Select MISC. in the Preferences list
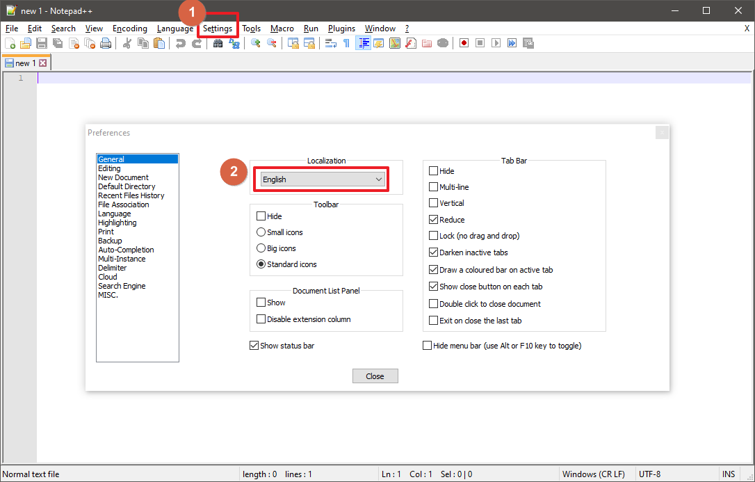This screenshot has height=482, width=755. pyautogui.click(x=108, y=295)
